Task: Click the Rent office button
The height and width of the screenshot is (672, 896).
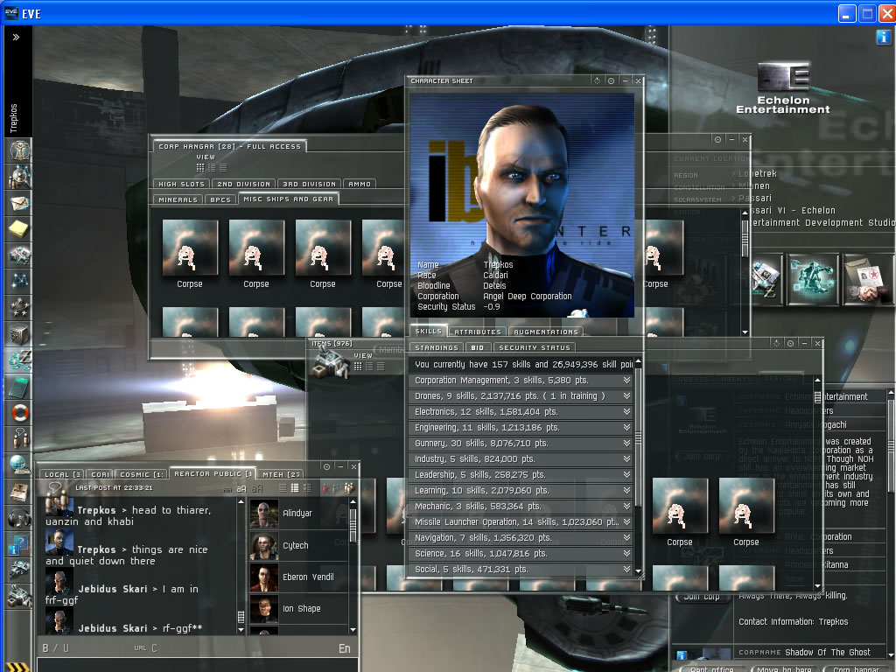Action: (x=711, y=668)
